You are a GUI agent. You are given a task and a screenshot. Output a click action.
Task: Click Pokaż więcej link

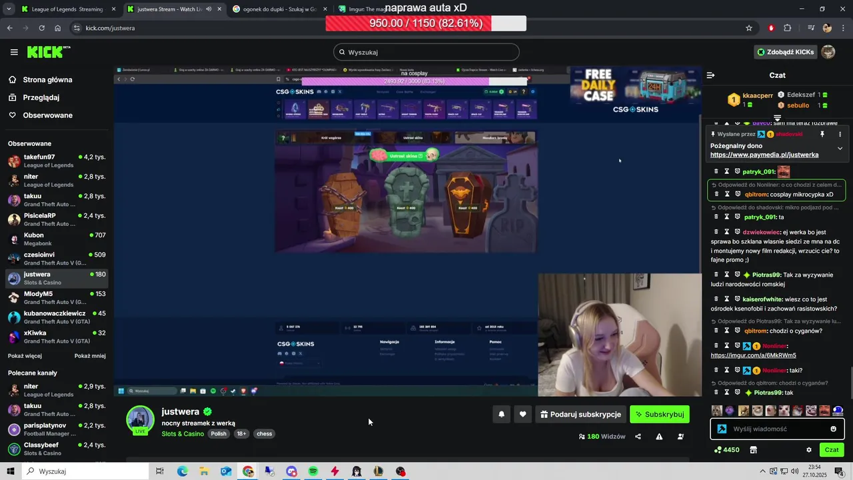tap(25, 356)
